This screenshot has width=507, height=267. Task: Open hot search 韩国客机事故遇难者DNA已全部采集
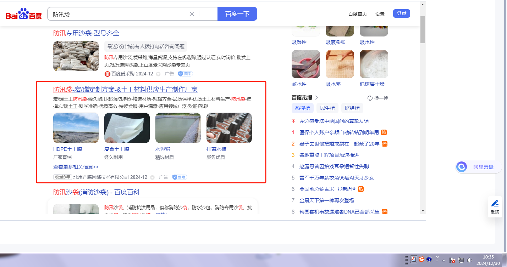coord(340,212)
